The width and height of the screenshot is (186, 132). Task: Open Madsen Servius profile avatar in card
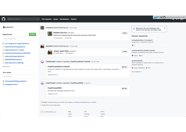[50, 34]
